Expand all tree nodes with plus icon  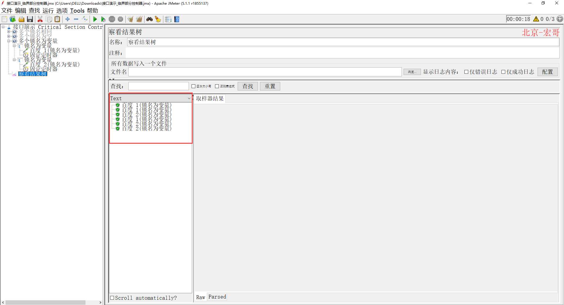point(68,19)
